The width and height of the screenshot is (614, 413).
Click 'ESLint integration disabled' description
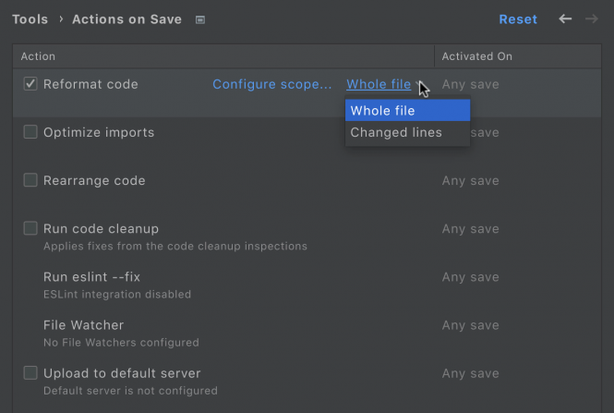[x=117, y=294]
